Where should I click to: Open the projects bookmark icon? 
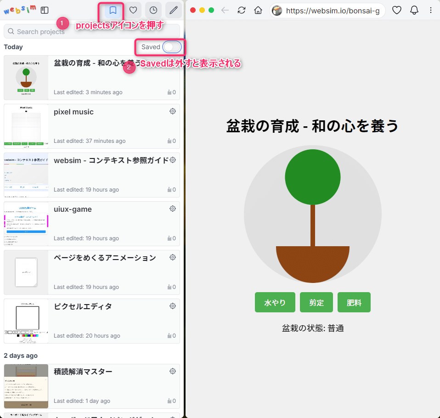(x=113, y=11)
